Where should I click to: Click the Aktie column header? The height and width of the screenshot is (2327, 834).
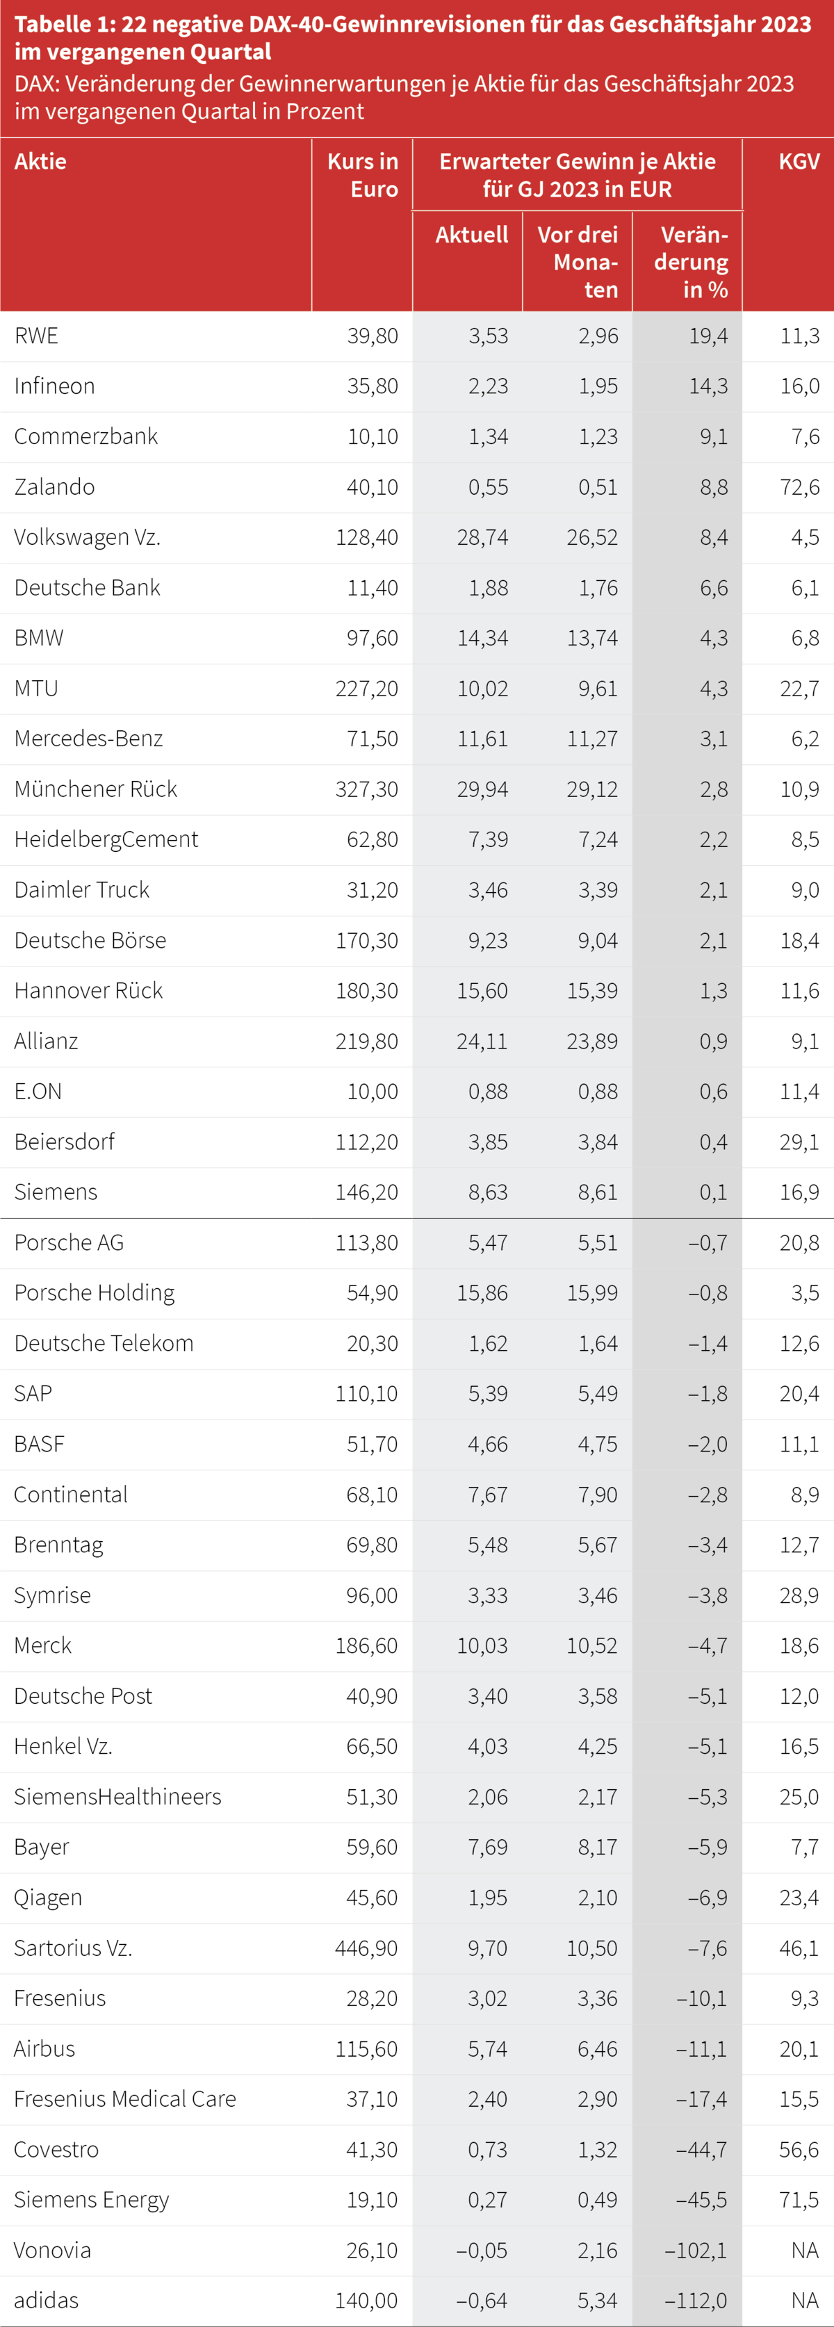click(41, 162)
